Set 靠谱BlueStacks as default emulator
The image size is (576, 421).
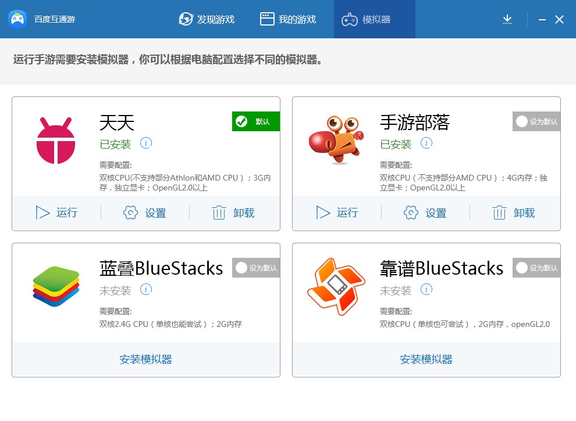536,268
